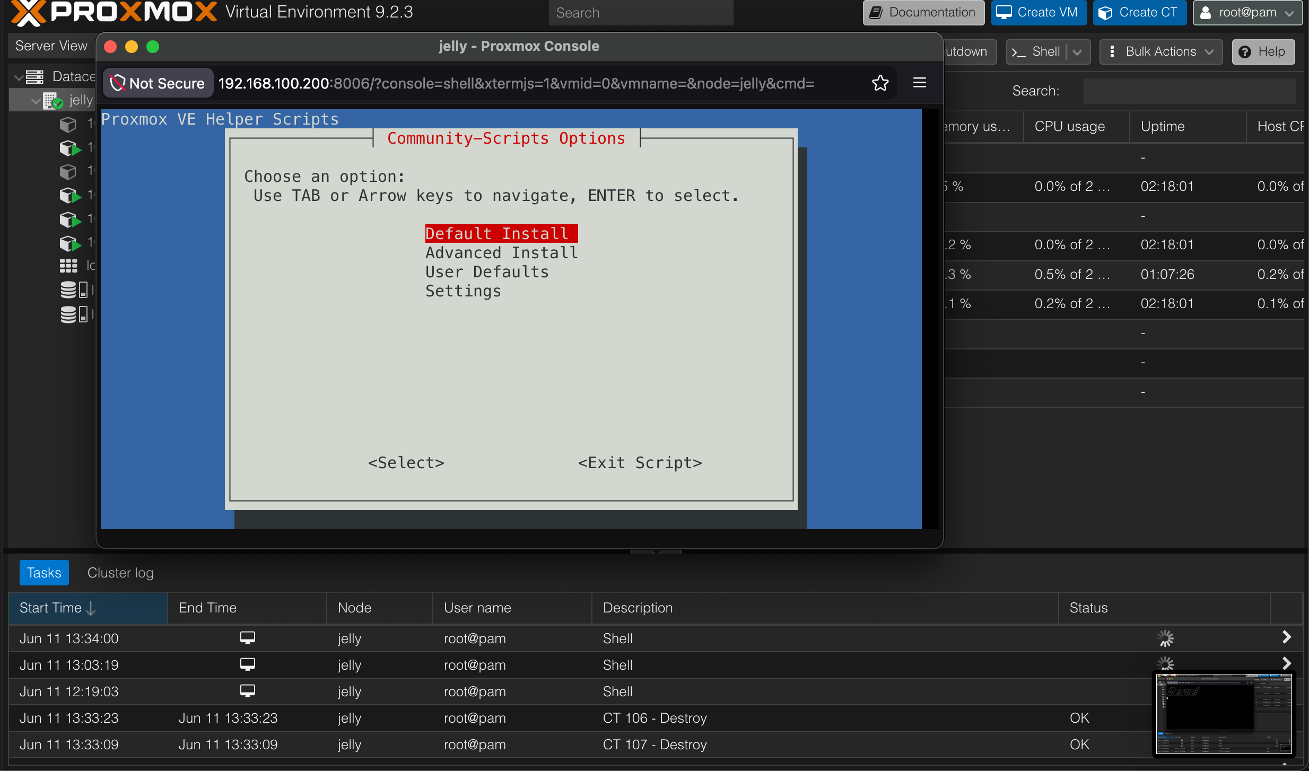The height and width of the screenshot is (771, 1309).
Task: Click the top Search field
Action: click(x=641, y=13)
